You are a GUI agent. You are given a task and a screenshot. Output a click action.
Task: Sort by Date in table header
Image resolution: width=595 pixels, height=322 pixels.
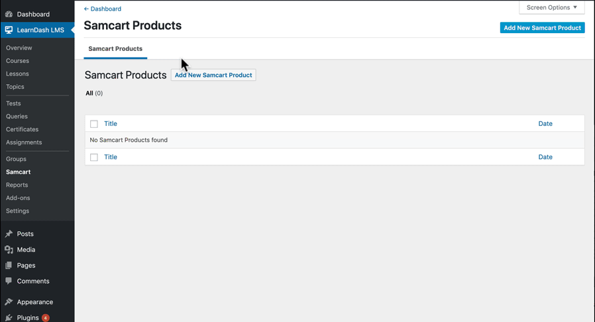pos(545,124)
